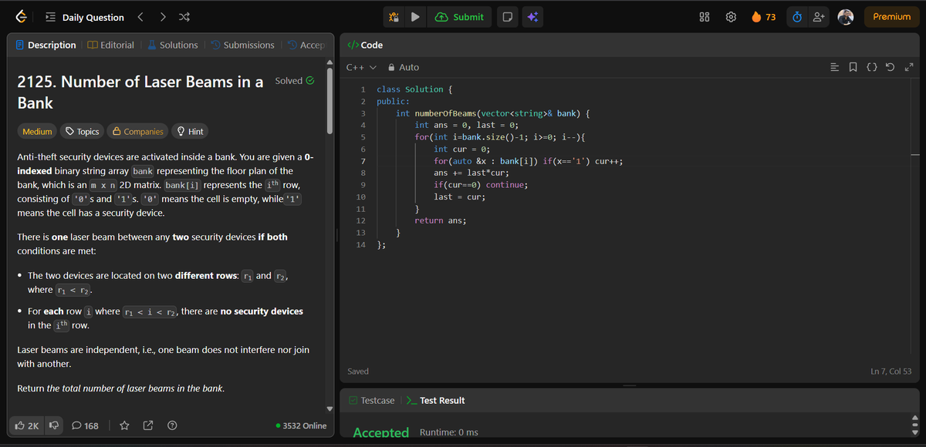This screenshot has height=447, width=926.
Task: Click line number 12 in gutter
Action: click(x=361, y=220)
